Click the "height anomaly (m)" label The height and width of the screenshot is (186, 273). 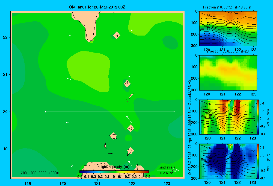tap(114, 167)
